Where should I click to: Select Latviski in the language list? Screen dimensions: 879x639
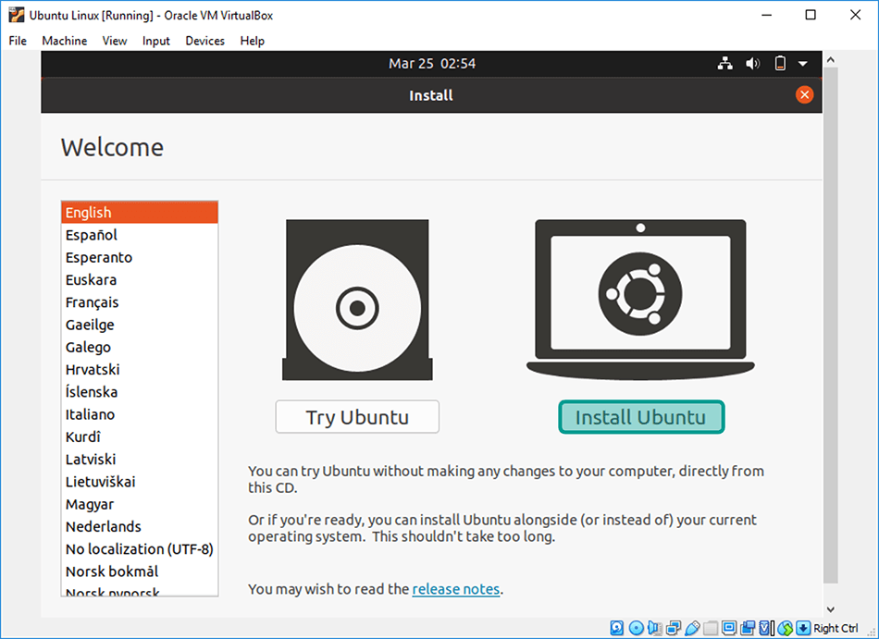point(140,459)
